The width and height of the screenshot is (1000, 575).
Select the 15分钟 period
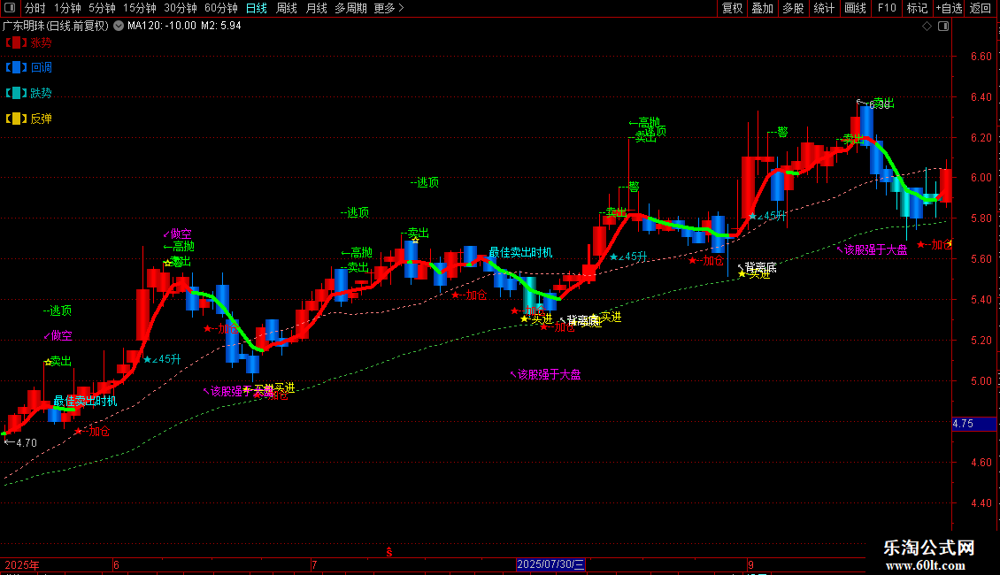(x=140, y=8)
